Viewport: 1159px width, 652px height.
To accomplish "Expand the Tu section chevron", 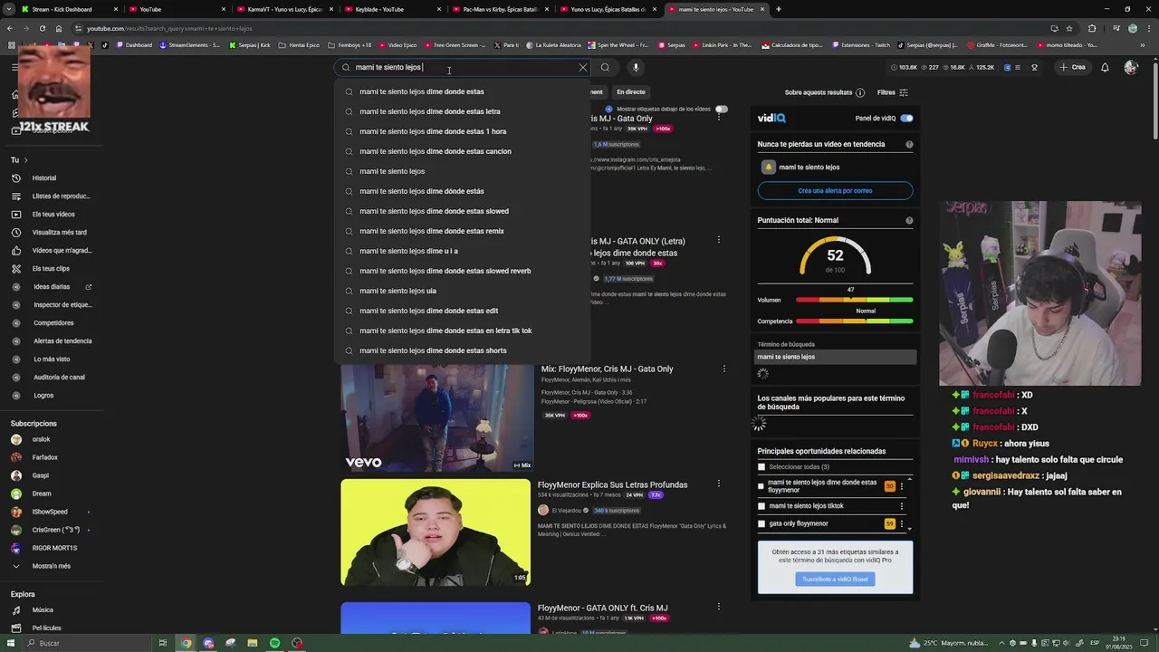I will point(25,160).
